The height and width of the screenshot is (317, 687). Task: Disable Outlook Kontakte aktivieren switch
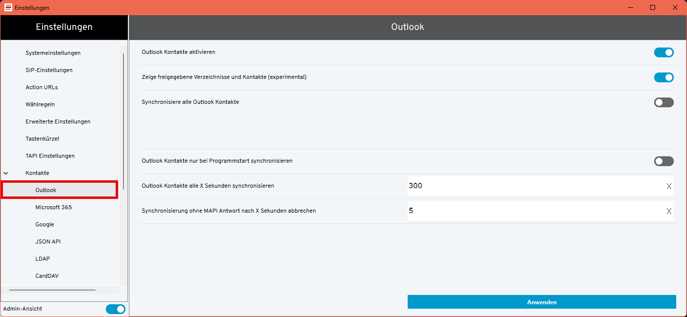pos(663,52)
